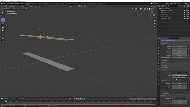Disable the Roads collection in renders

[188, 18]
